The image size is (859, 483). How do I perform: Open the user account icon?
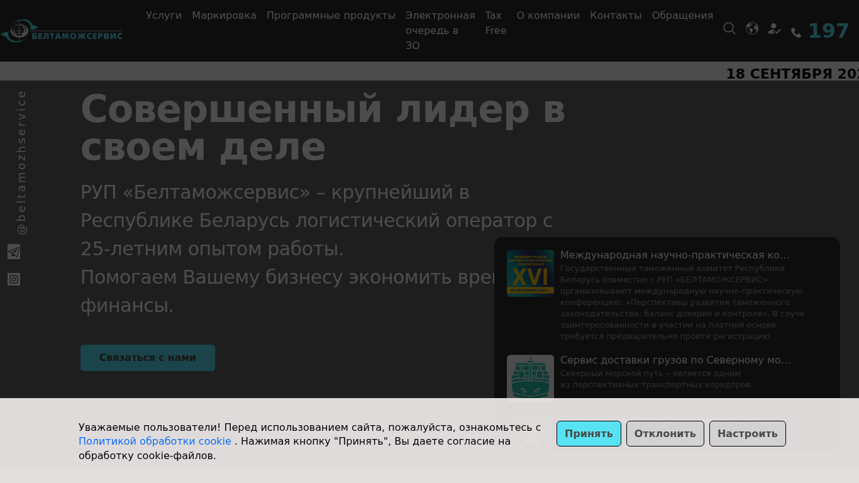point(775,29)
